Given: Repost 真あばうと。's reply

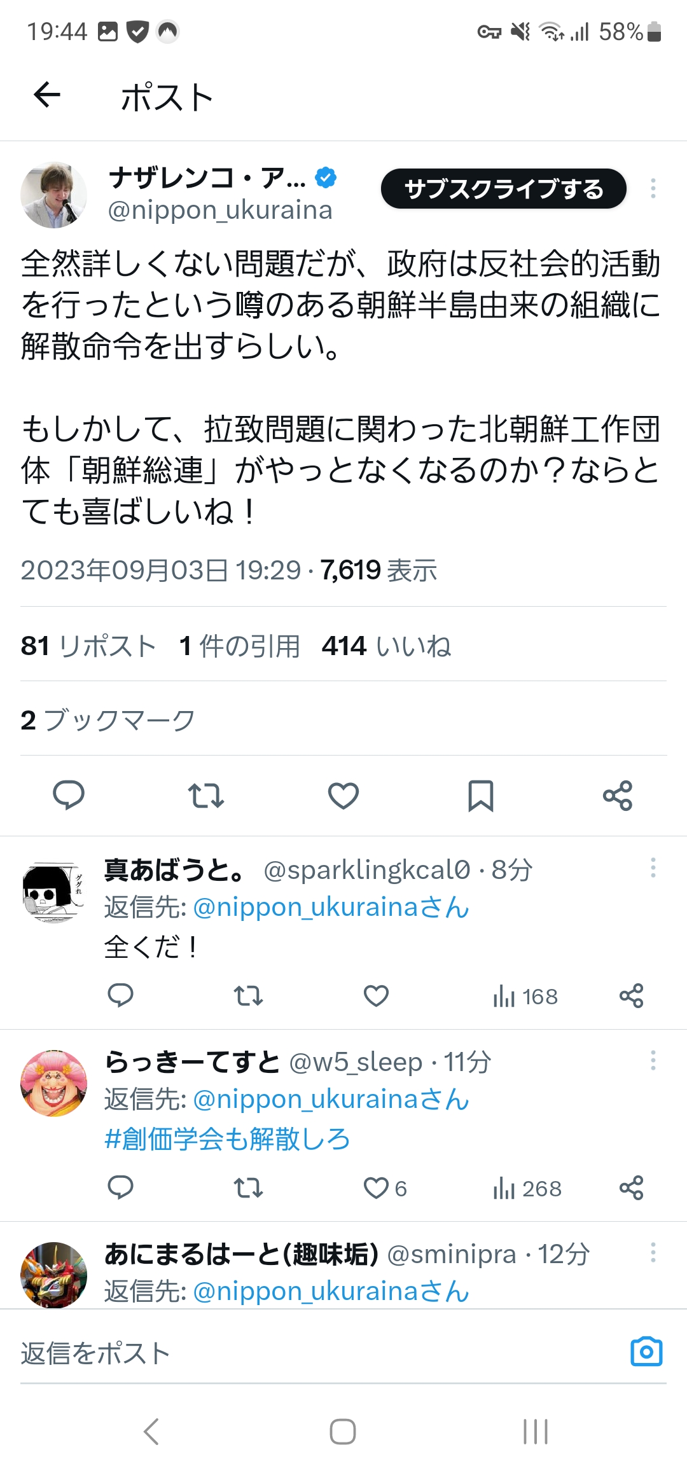Looking at the screenshot, I should point(248,995).
